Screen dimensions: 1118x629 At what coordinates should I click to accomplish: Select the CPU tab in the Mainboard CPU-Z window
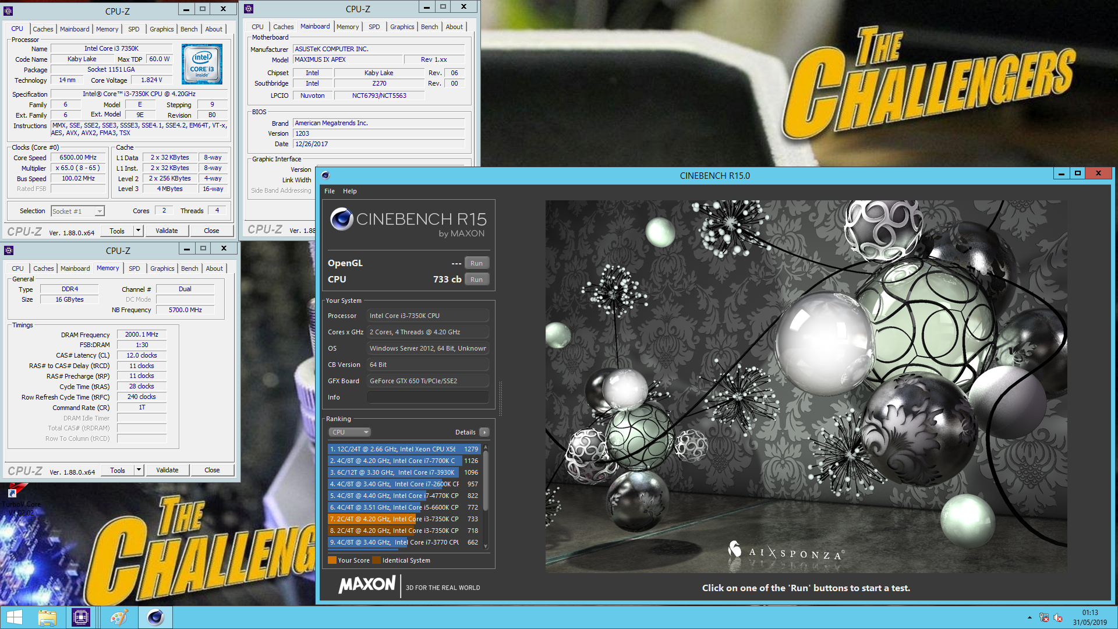point(257,27)
